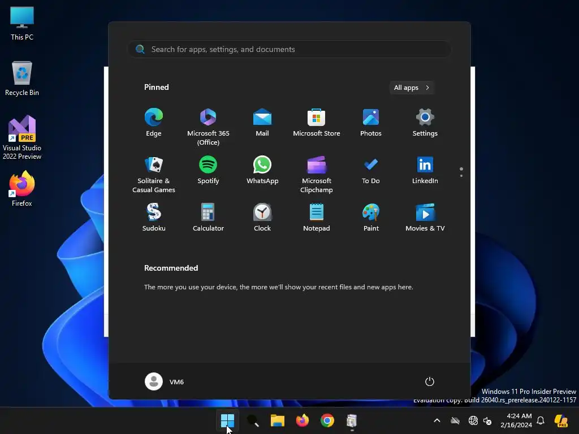Open the power options button
579x434 pixels.
click(430, 381)
